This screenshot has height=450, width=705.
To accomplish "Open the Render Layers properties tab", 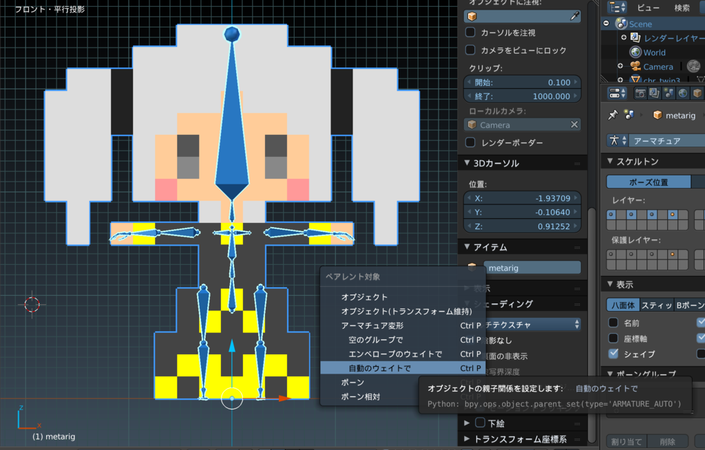I will 654,93.
